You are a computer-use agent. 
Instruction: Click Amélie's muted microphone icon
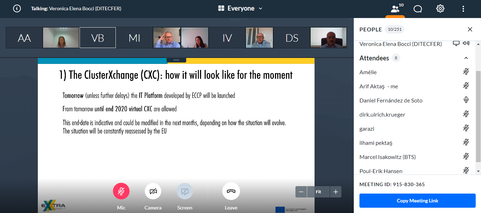(x=466, y=72)
